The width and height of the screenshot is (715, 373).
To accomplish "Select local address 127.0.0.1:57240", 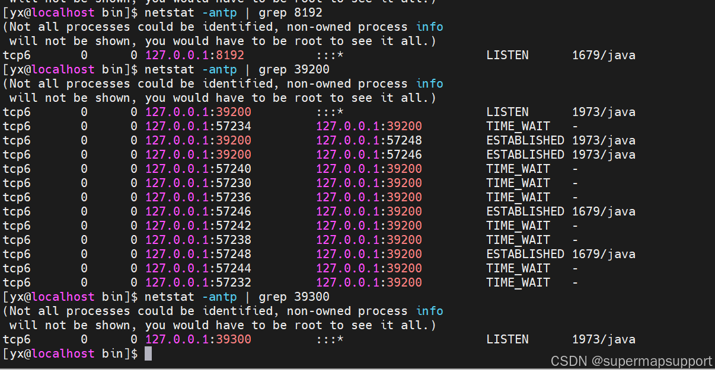I will [198, 169].
